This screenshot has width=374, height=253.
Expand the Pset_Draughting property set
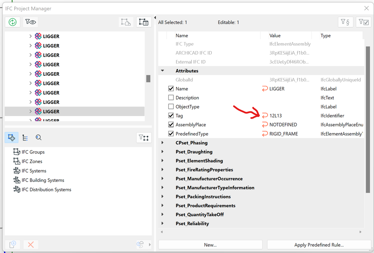pyautogui.click(x=162, y=152)
